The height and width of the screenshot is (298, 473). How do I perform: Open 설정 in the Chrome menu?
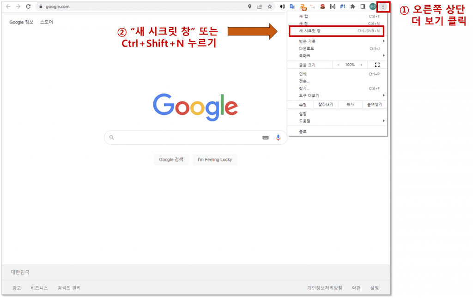click(337, 114)
